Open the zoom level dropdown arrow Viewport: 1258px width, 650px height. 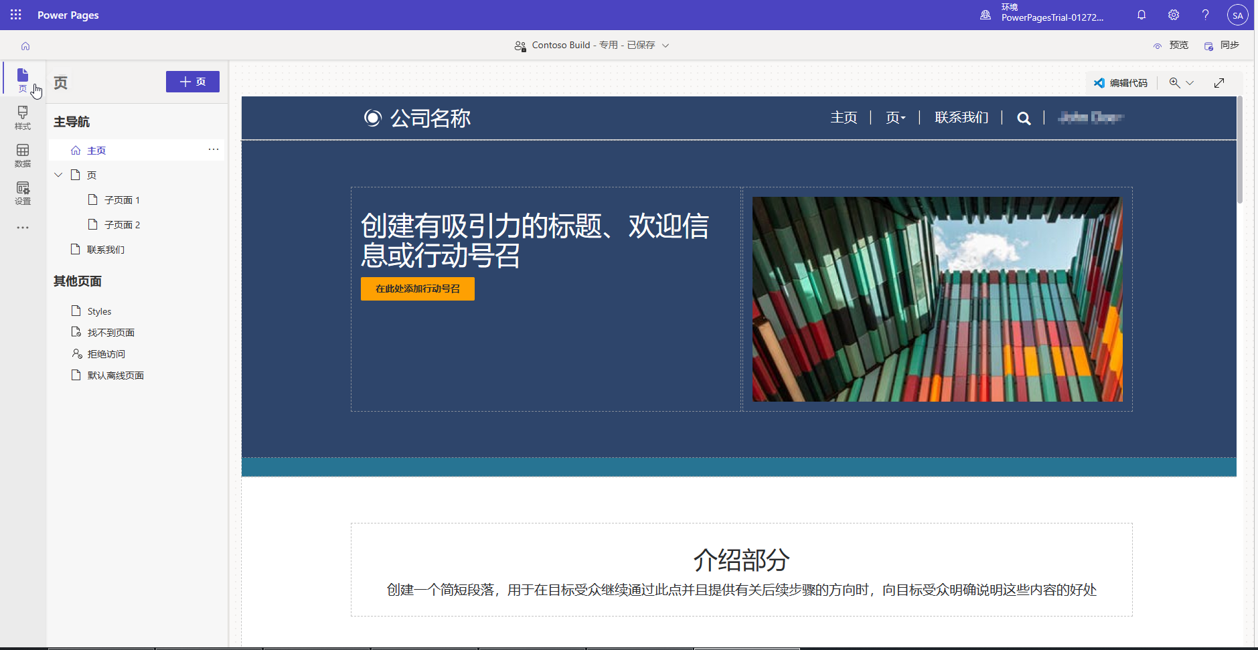[x=1190, y=82]
